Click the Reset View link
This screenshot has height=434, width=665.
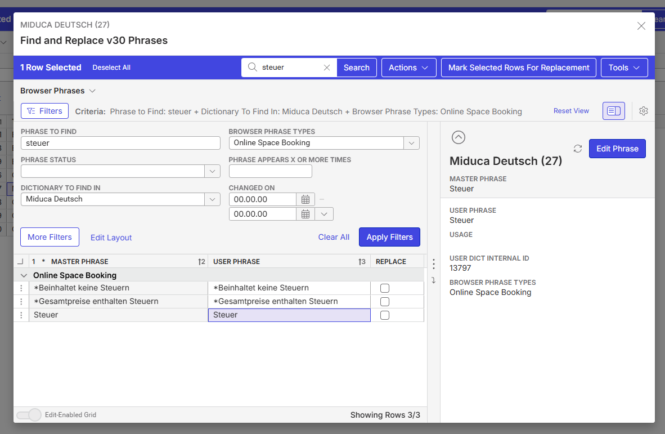tap(571, 111)
